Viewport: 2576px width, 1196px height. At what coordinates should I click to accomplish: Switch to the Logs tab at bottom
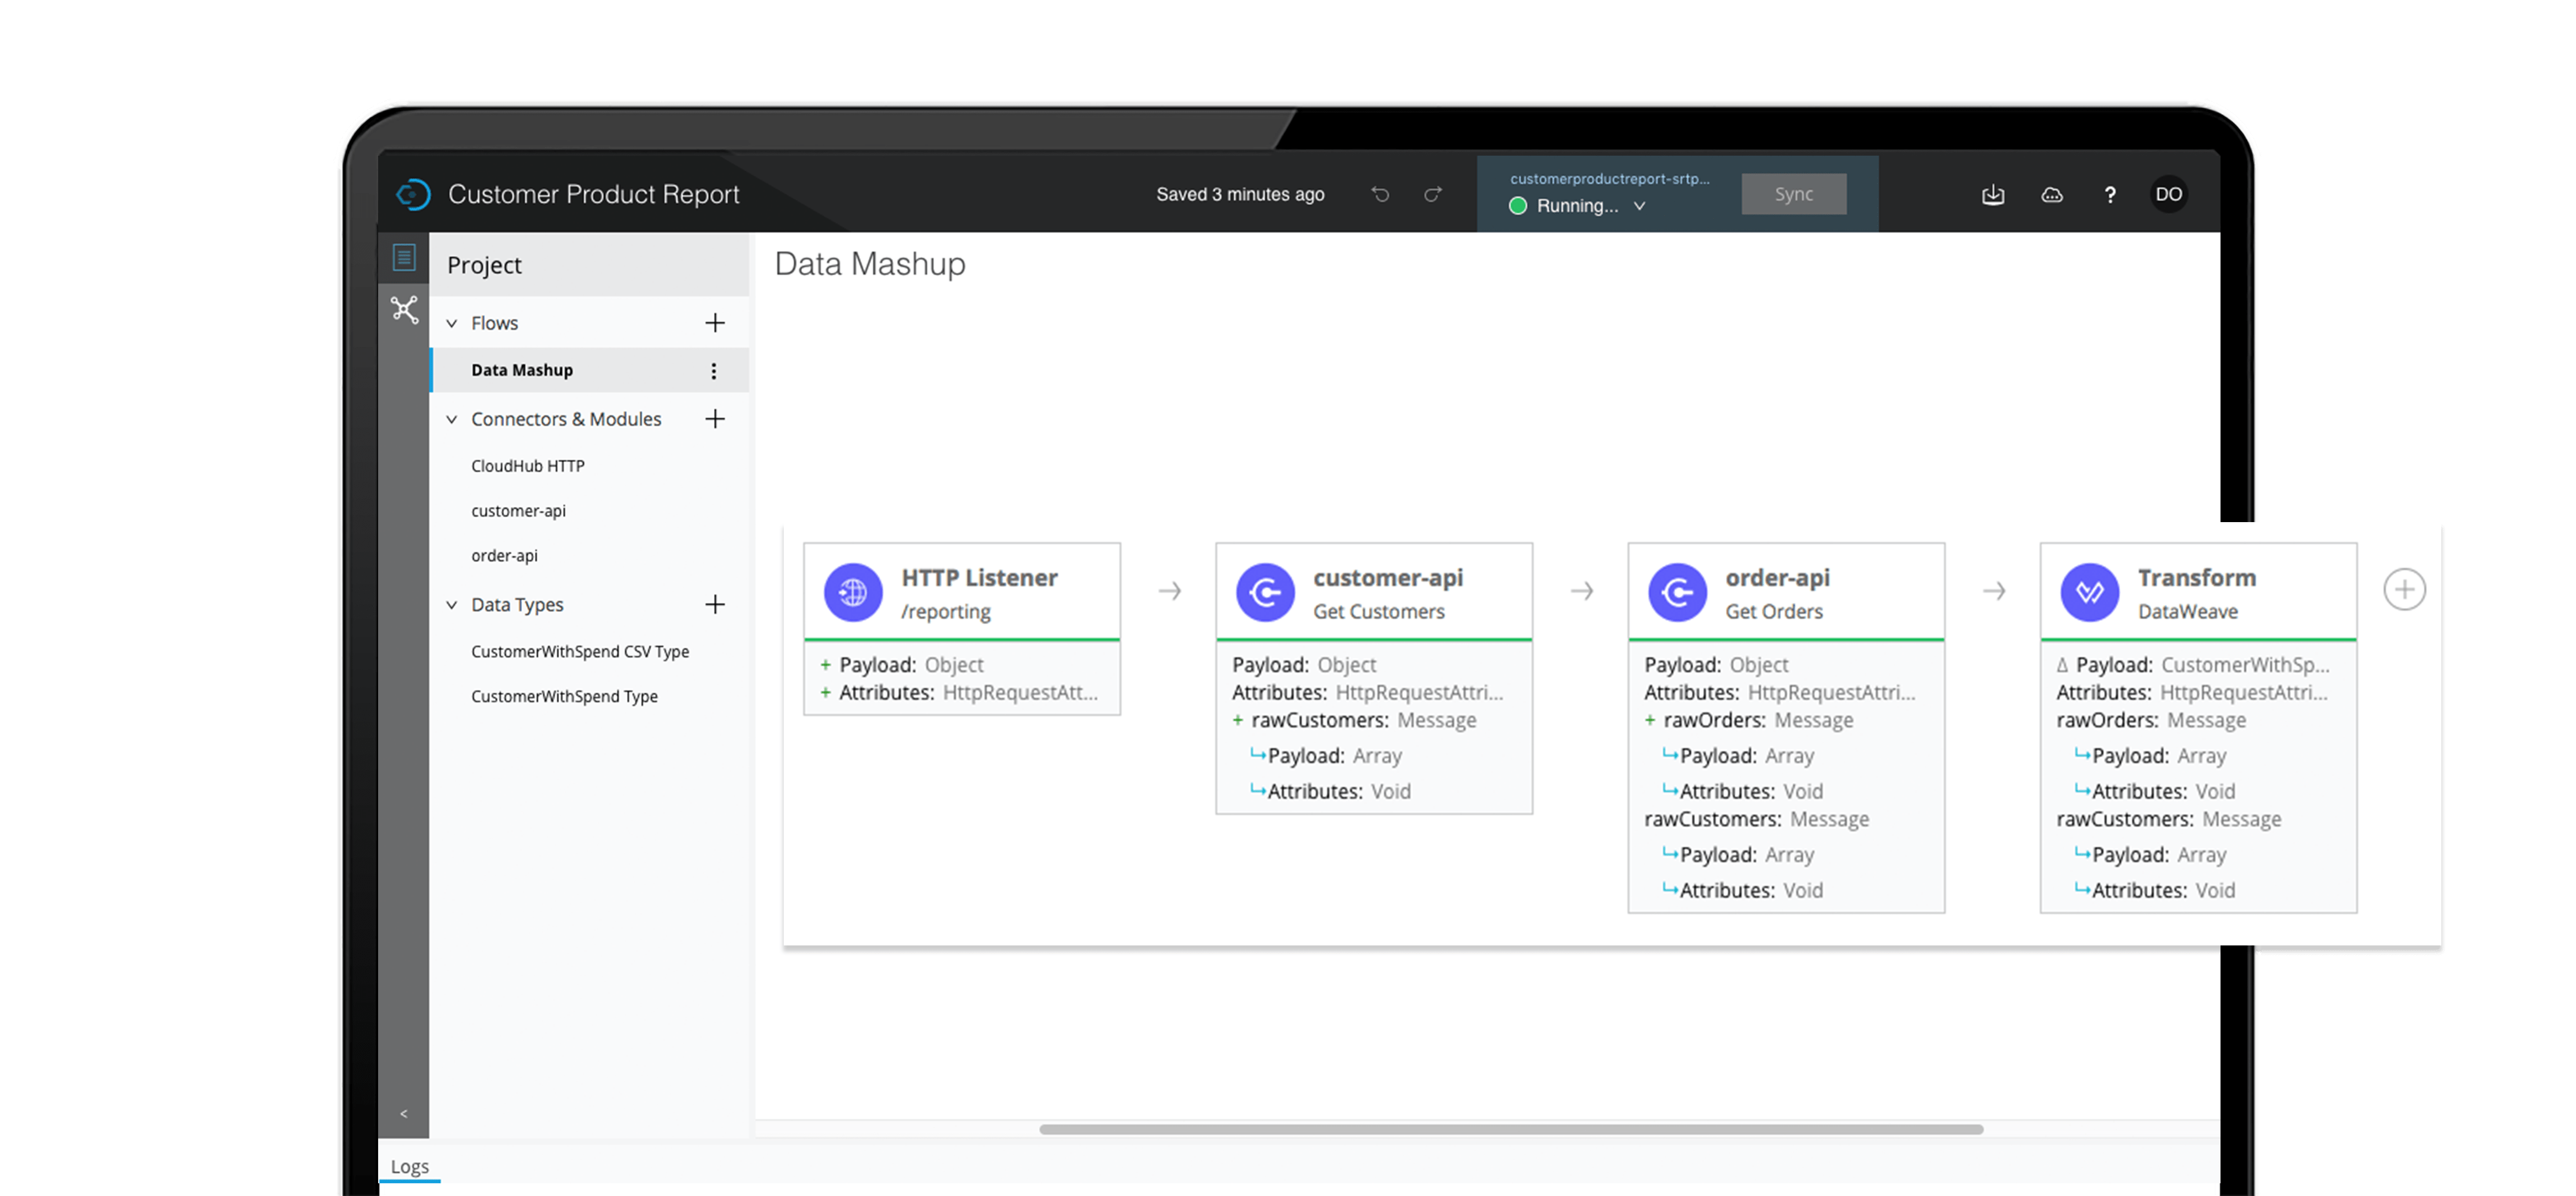pos(409,1166)
